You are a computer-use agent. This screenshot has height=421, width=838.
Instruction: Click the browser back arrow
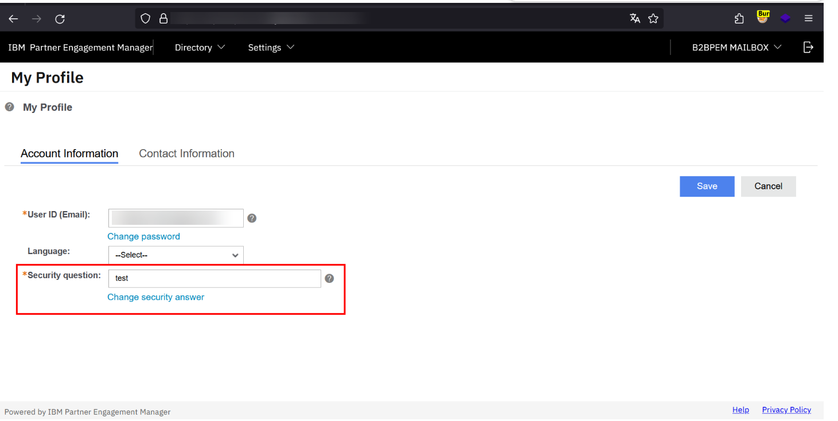coord(13,19)
